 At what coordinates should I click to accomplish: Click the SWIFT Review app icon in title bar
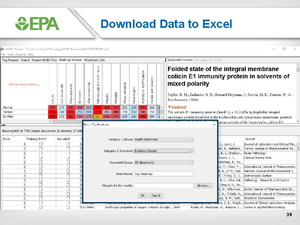click(x=3, y=49)
